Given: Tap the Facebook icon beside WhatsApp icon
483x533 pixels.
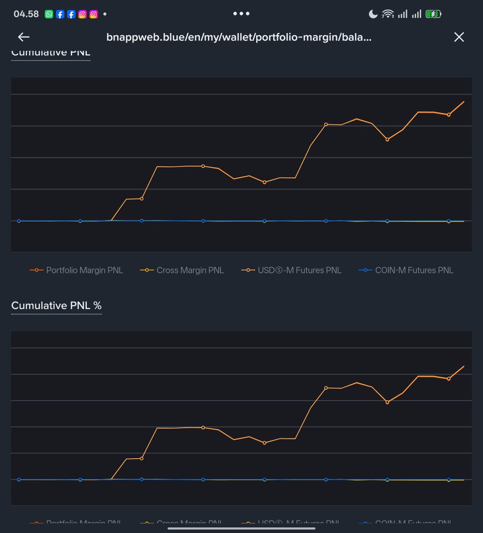Looking at the screenshot, I should [x=60, y=14].
